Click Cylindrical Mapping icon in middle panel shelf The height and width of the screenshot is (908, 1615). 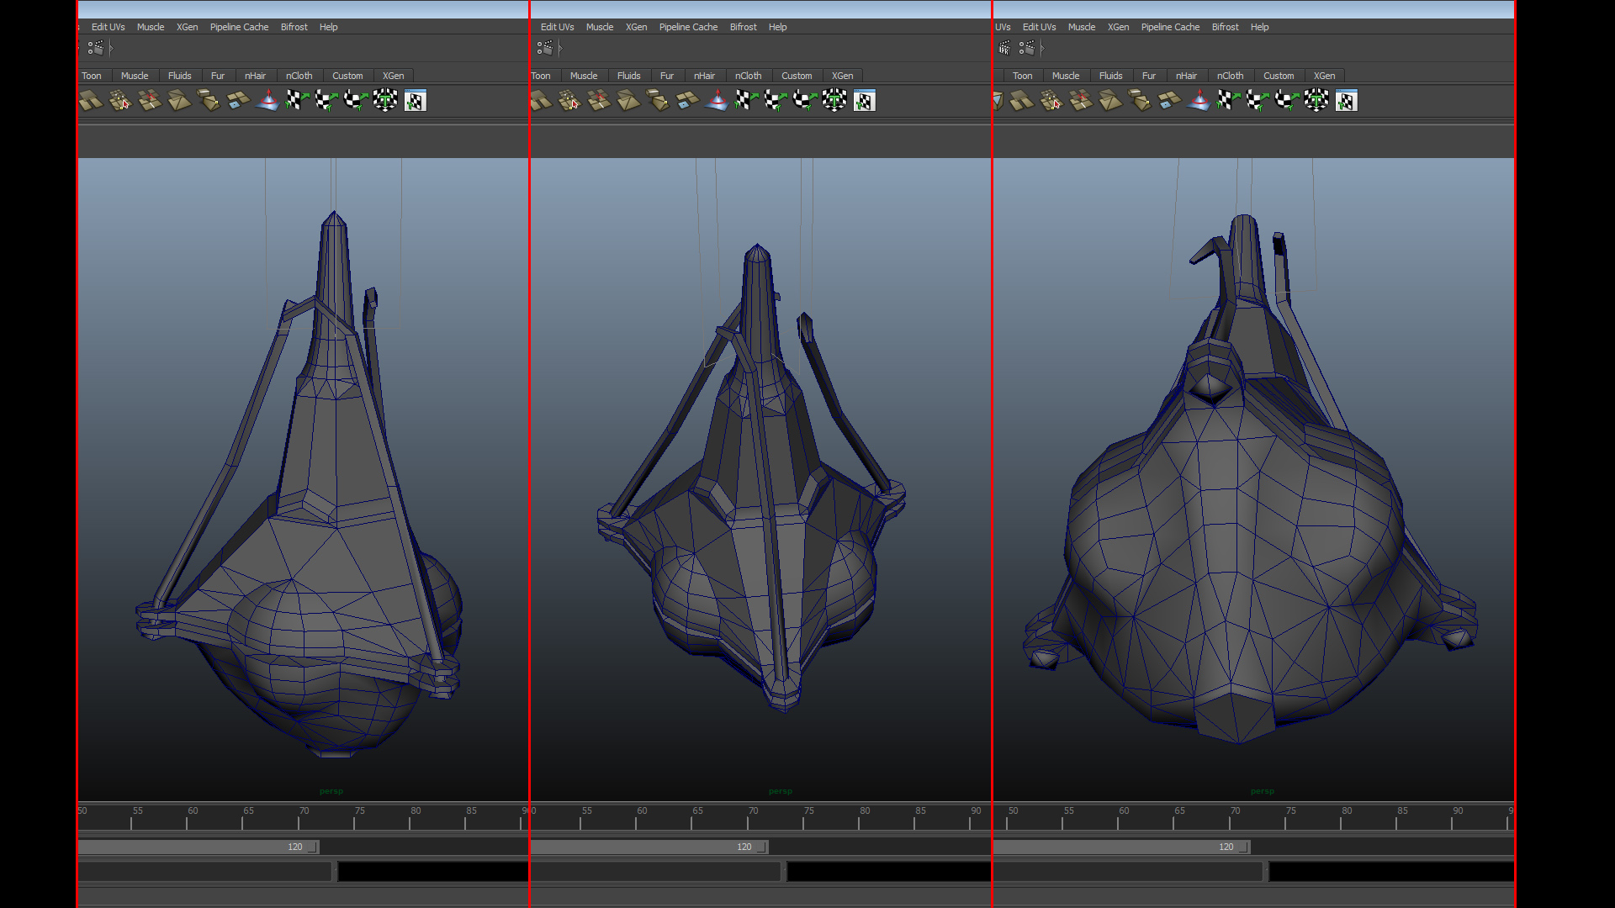coord(776,101)
